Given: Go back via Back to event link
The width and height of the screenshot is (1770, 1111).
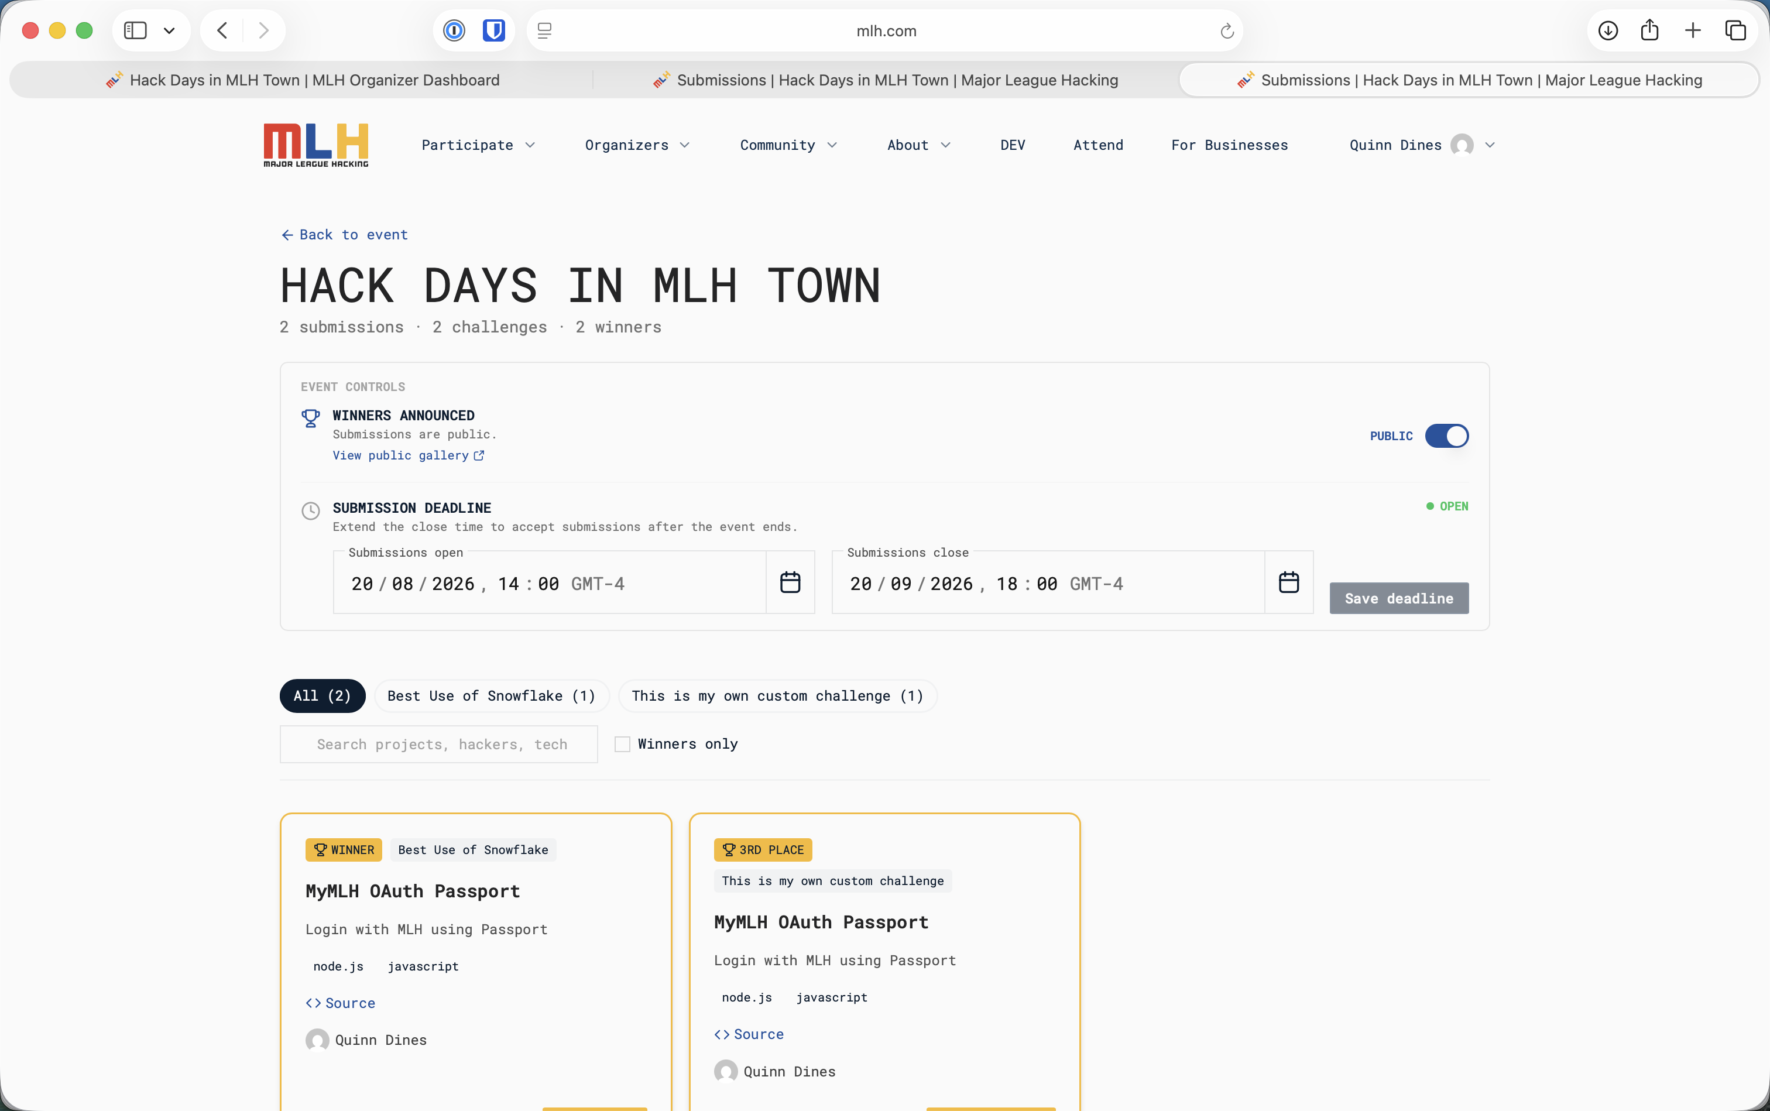Looking at the screenshot, I should [x=344, y=234].
